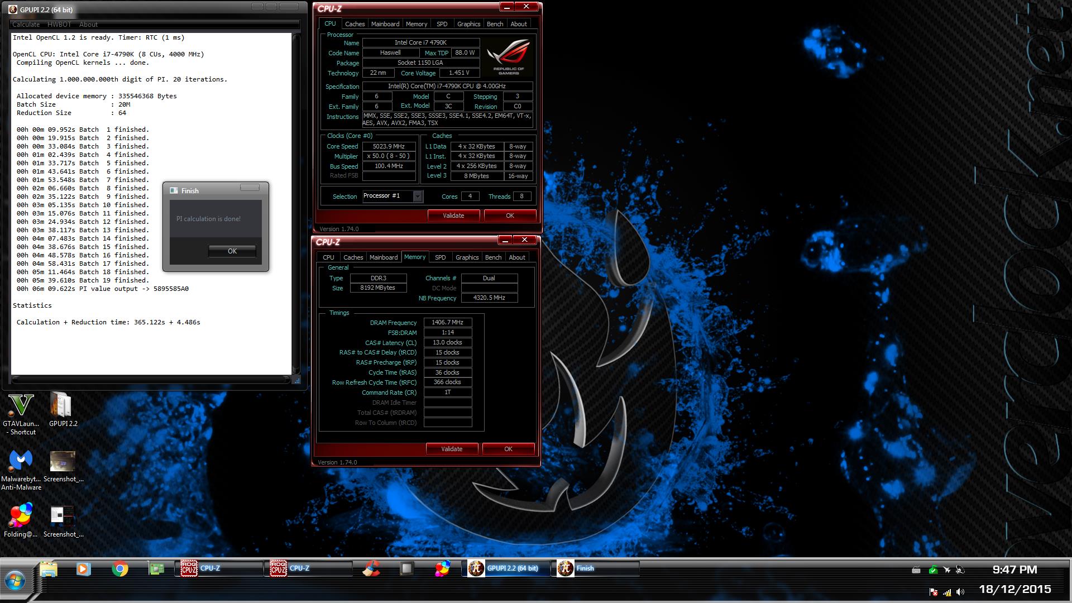Switch to Graphics tab in top CPU-Z

[468, 24]
